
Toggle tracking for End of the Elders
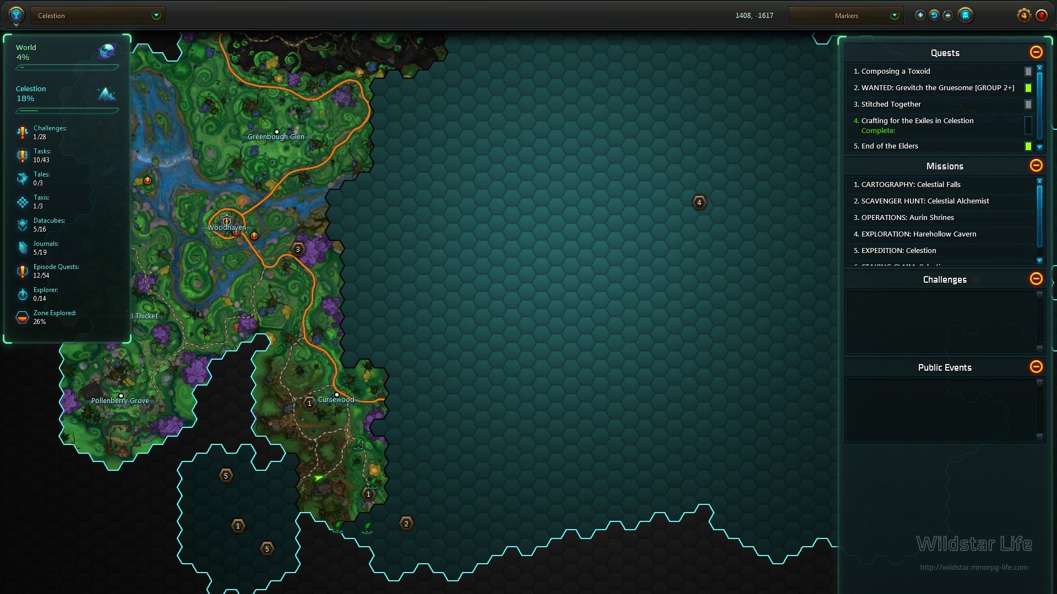(1028, 146)
